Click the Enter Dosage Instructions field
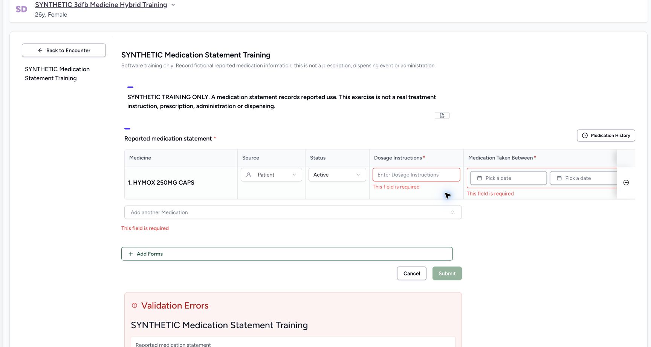This screenshot has height=347, width=651. 416,175
